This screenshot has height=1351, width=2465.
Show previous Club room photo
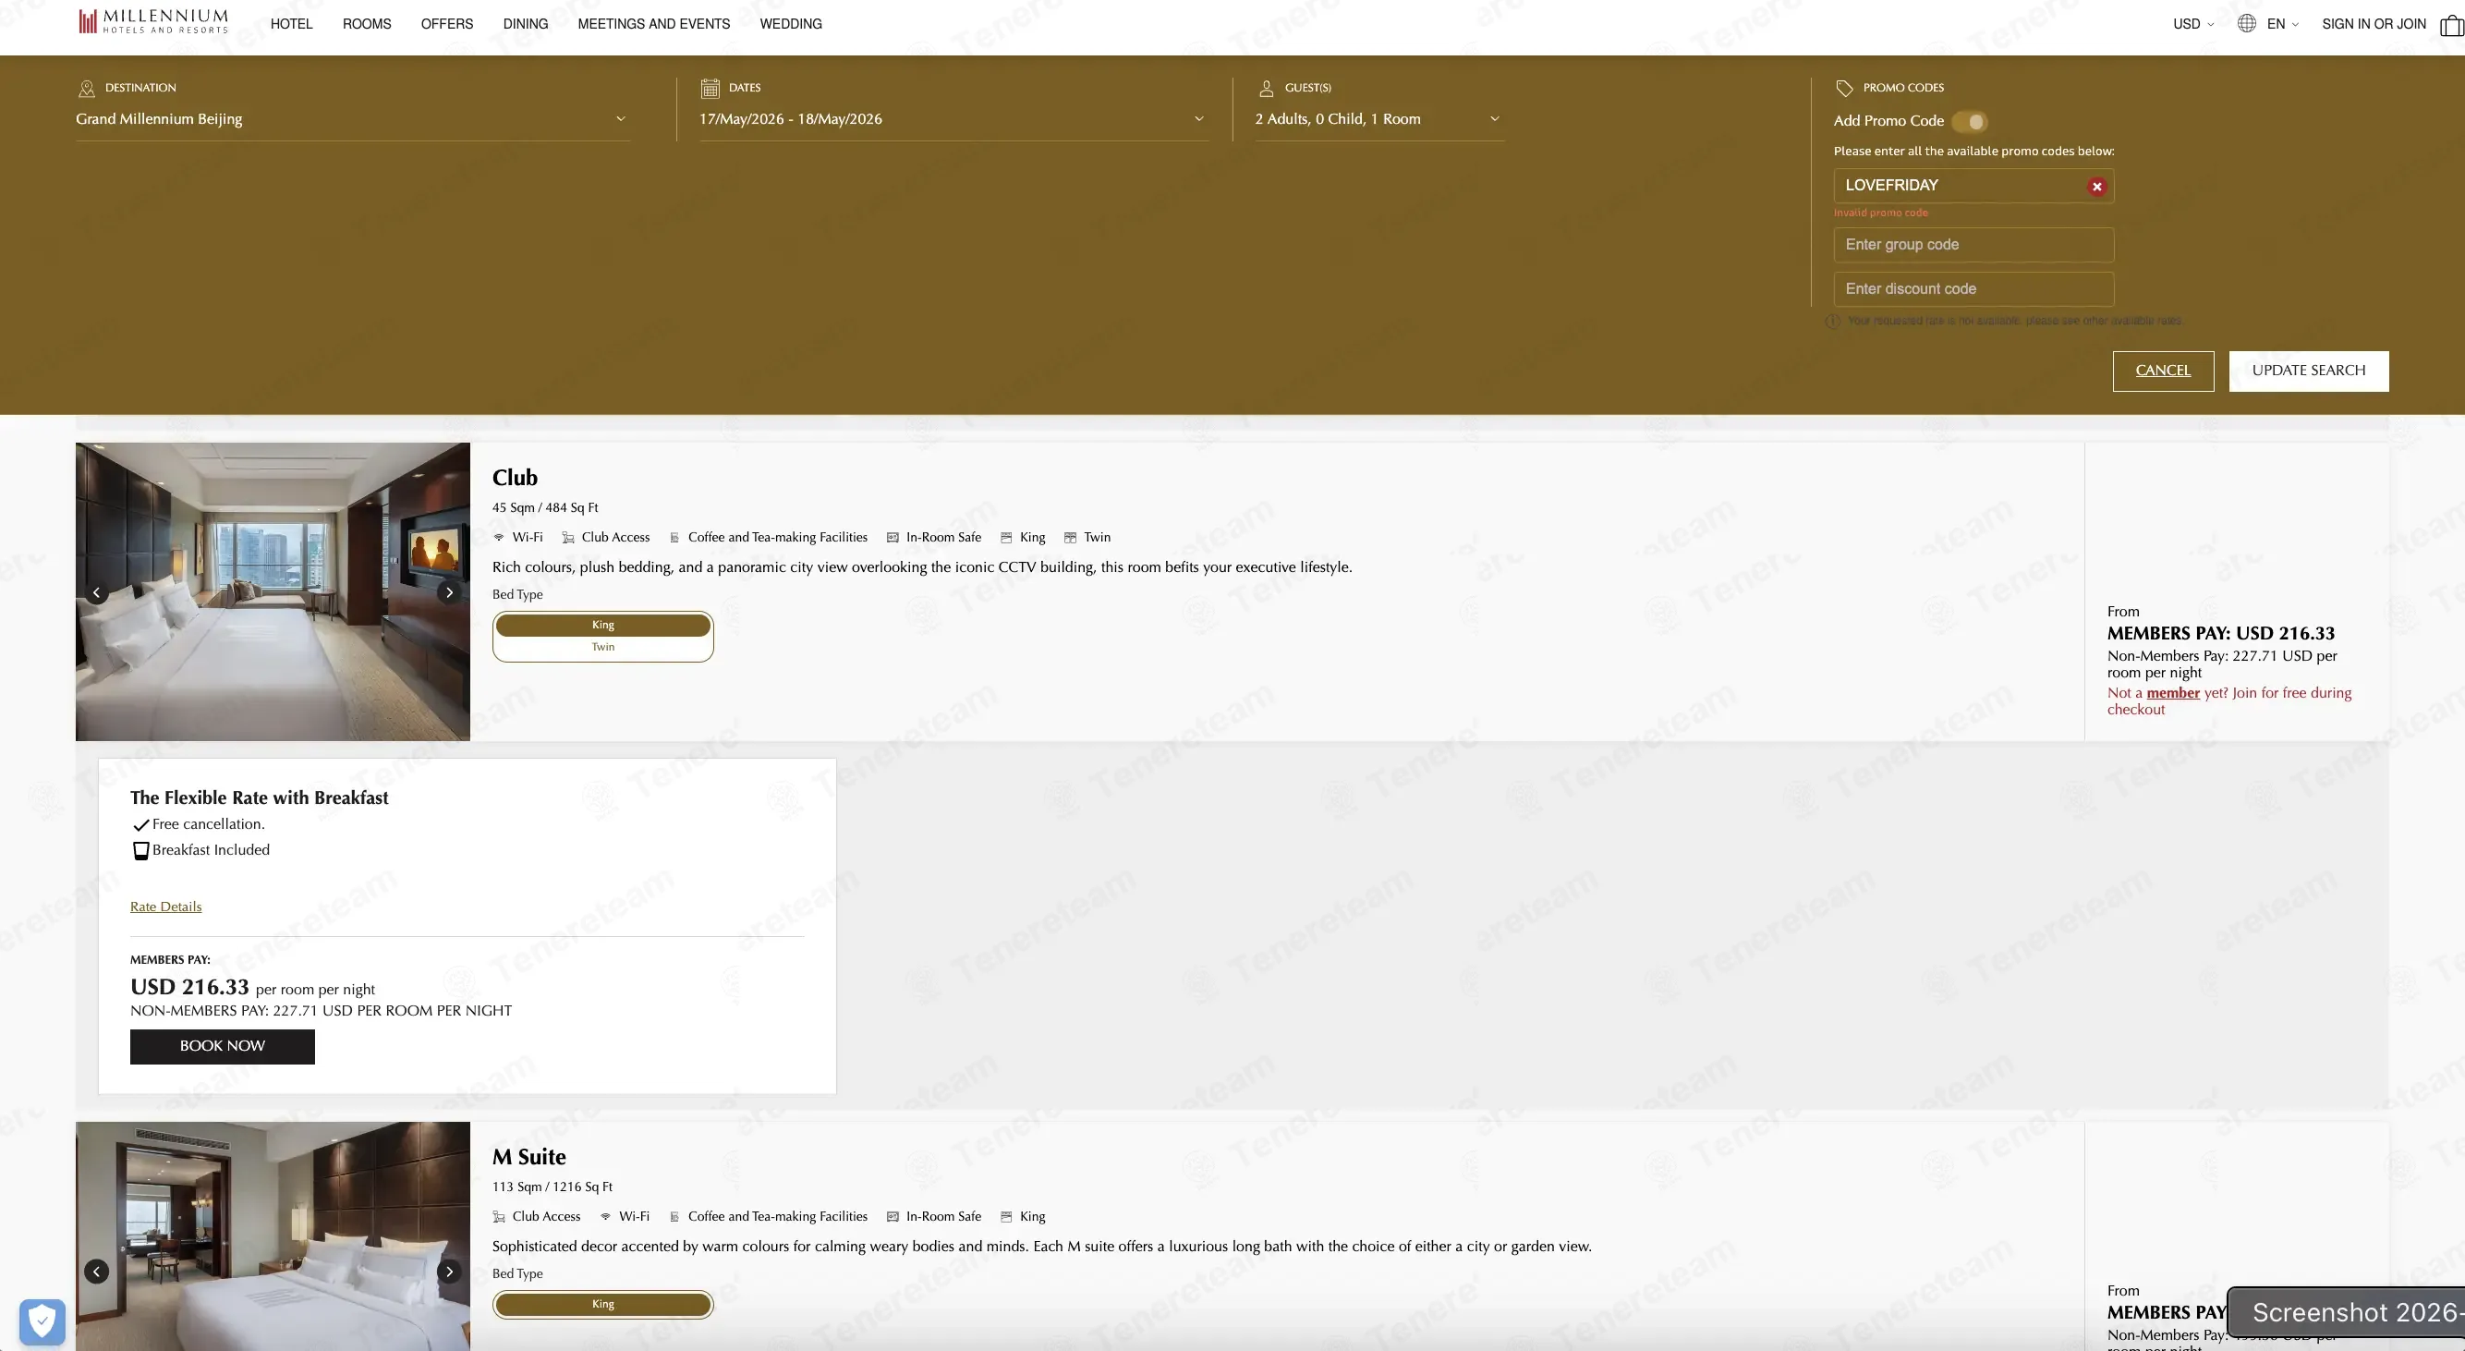pos(97,592)
